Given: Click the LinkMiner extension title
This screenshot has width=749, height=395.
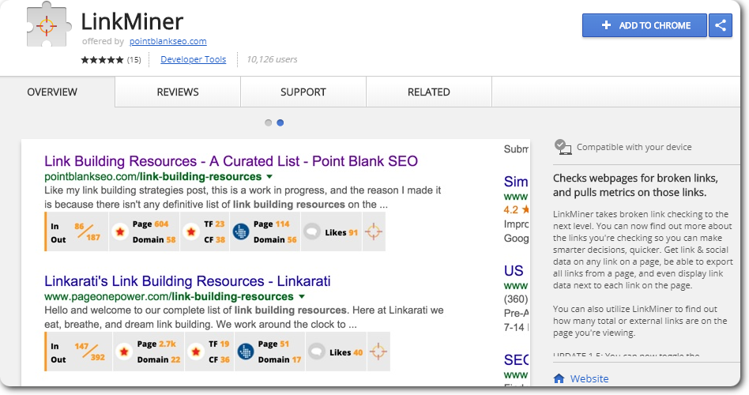Looking at the screenshot, I should pyautogui.click(x=132, y=21).
